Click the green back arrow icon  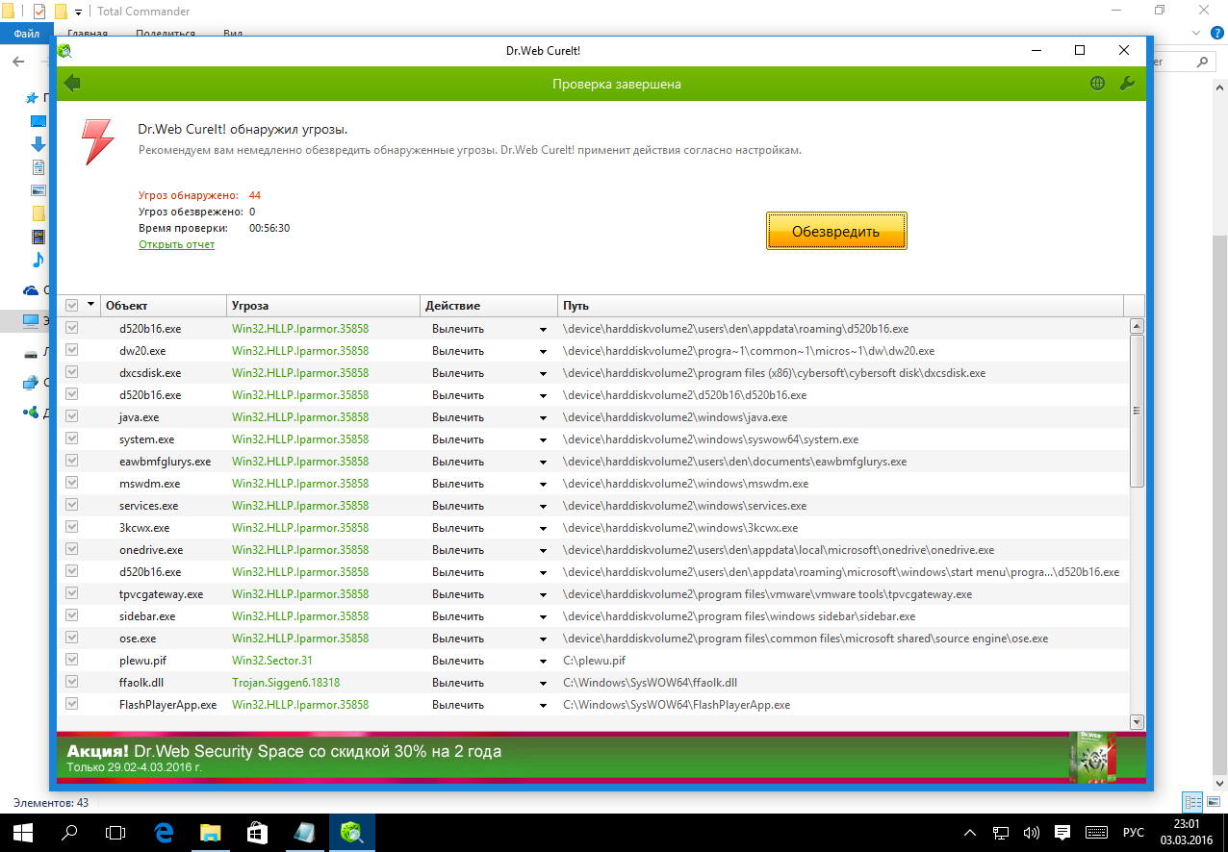pos(72,84)
